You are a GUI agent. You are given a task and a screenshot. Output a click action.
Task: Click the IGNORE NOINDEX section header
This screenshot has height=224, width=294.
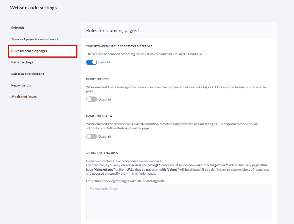[99, 79]
